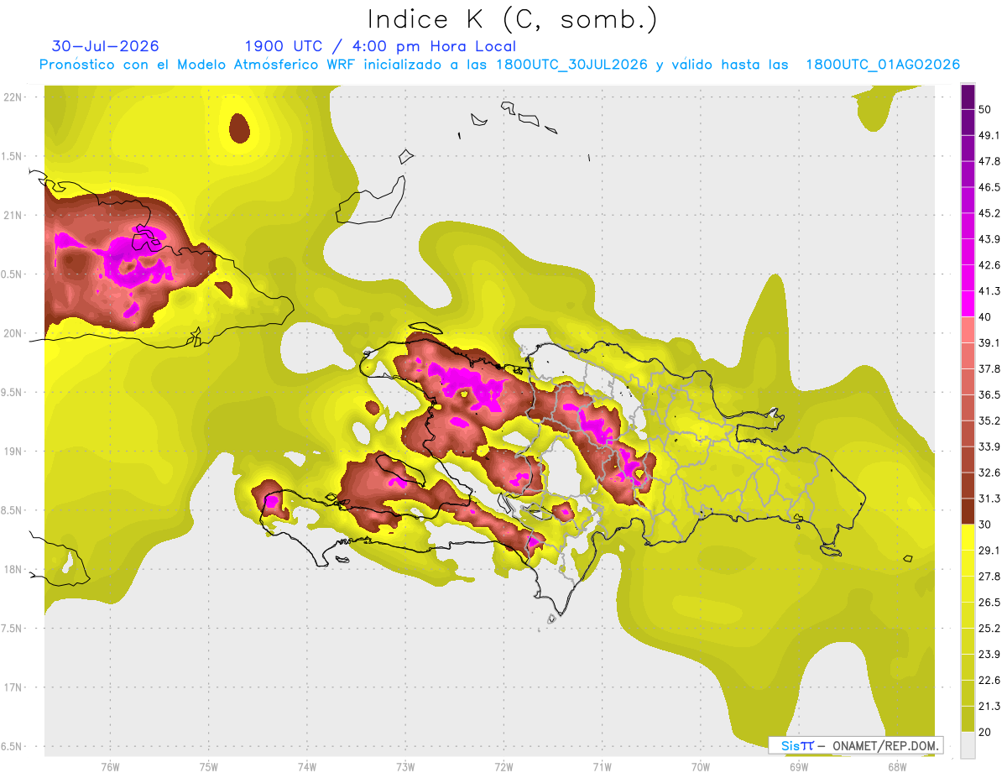Screen dimensions: 1007x778
Task: Pick the legend color band between 35.2 and 36.5
Action: (x=968, y=408)
